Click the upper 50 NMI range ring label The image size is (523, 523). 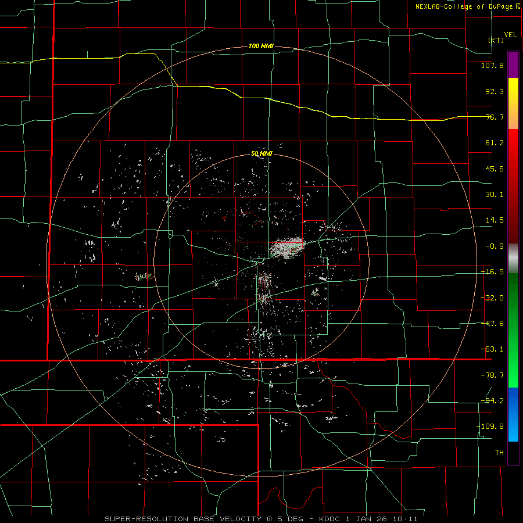click(x=261, y=154)
